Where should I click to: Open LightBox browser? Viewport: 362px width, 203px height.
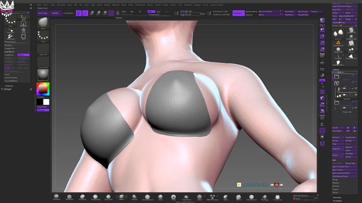(x=55, y=13)
